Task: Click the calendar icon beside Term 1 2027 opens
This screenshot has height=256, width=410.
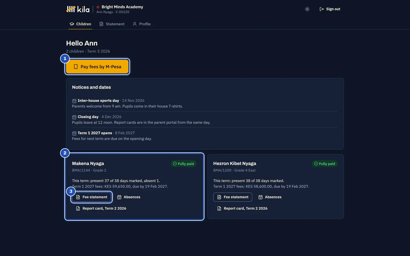Action: click(x=74, y=133)
